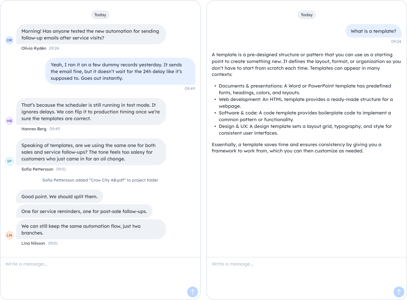Click the Today date pill in left conversation

100,14
